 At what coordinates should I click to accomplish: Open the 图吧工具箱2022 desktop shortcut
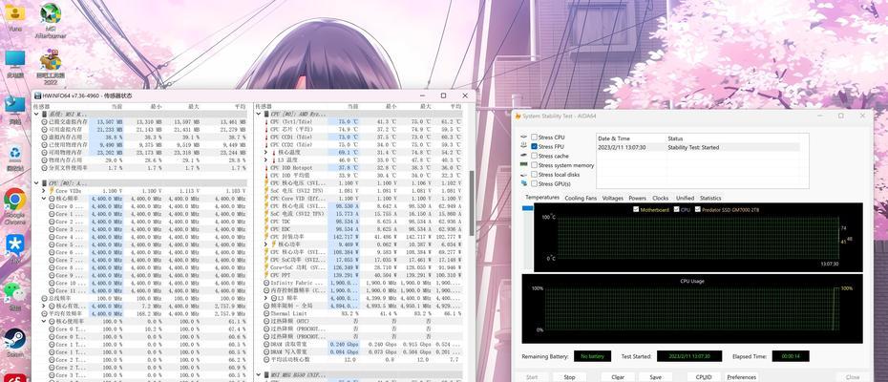coord(51,67)
